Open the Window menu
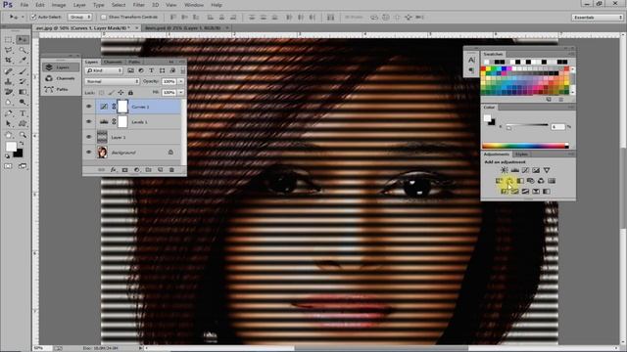 click(194, 5)
